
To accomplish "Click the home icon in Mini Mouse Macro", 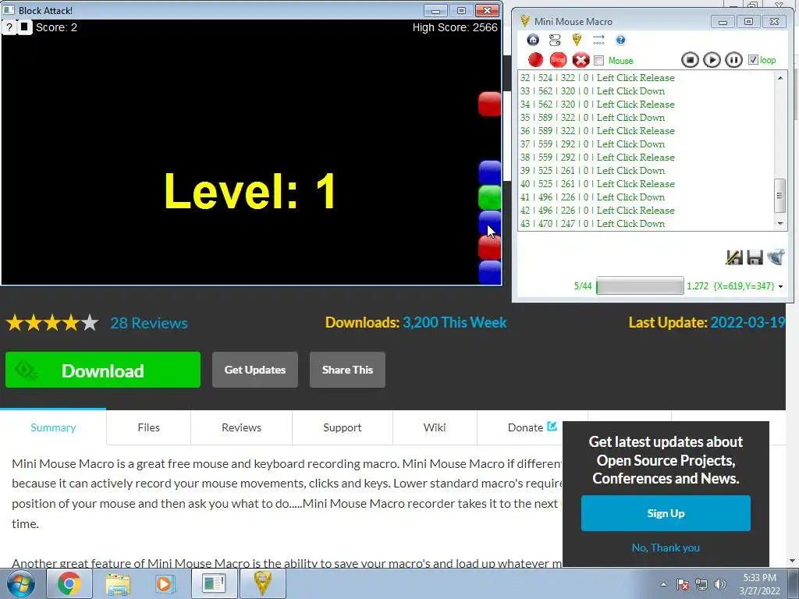I will 533,40.
